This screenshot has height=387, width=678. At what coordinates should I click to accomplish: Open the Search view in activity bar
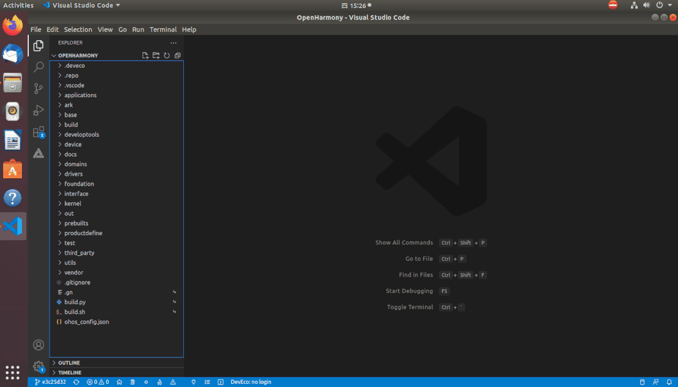pos(38,67)
